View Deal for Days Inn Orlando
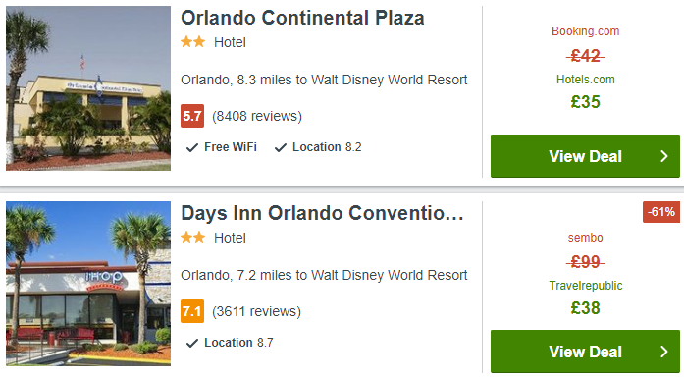This screenshot has width=684, height=381. (x=585, y=352)
